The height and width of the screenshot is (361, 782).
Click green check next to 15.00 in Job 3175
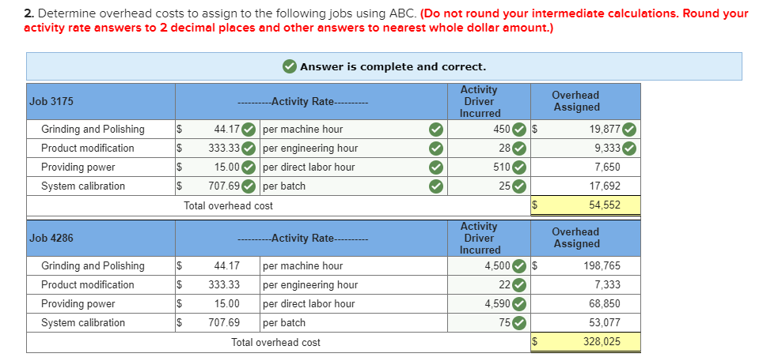point(249,167)
